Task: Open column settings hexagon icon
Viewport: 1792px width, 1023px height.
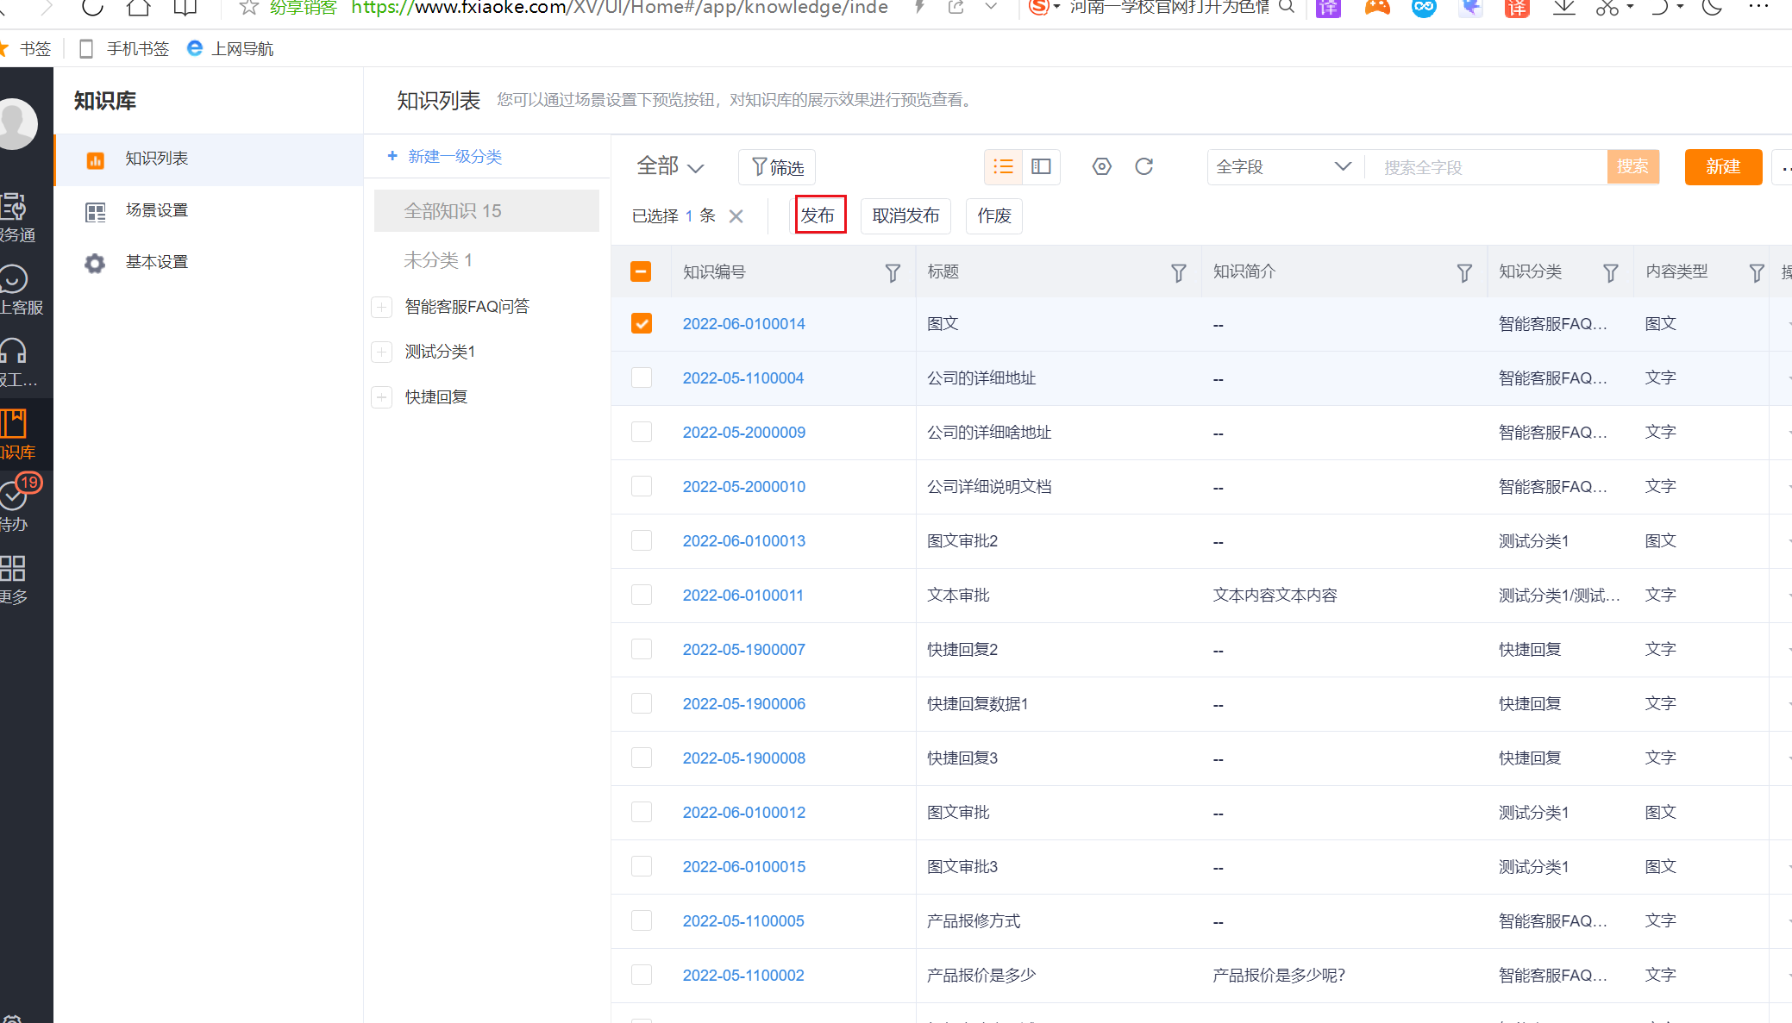Action: [x=1101, y=166]
